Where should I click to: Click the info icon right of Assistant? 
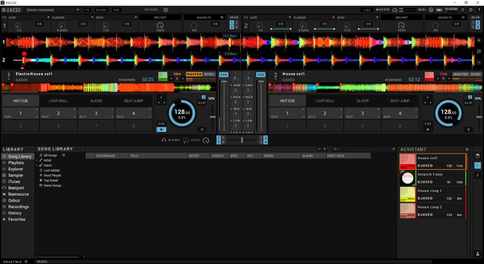click(477, 175)
